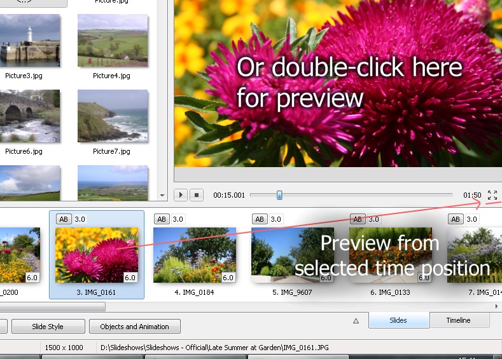This screenshot has height=359, width=502.
Task: Select slide 3 IMG_0161 thumbnail
Action: (97, 255)
